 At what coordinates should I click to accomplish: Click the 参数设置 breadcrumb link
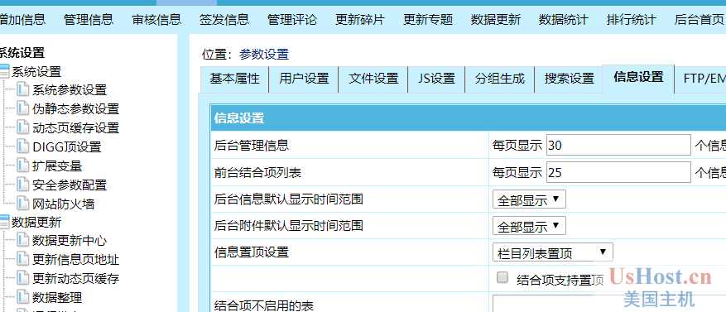pyautogui.click(x=264, y=55)
